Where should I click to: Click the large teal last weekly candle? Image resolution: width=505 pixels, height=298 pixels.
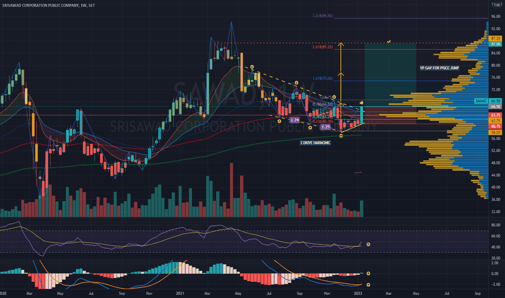[361, 115]
